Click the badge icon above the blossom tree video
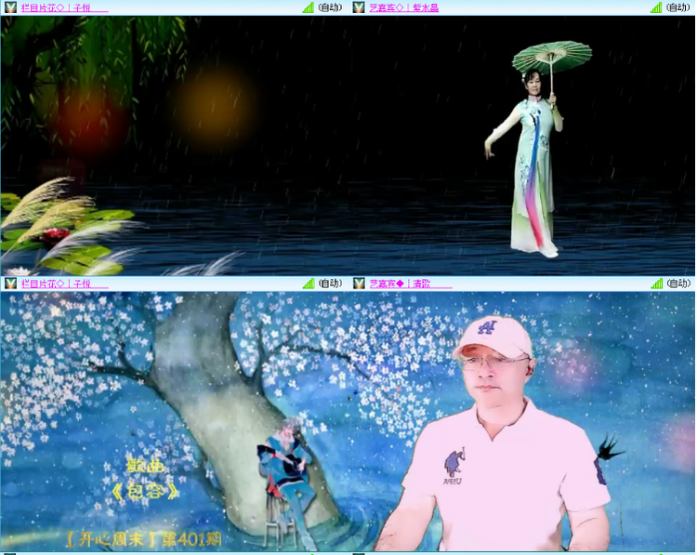Viewport: 697px width, 555px height. click(x=10, y=284)
